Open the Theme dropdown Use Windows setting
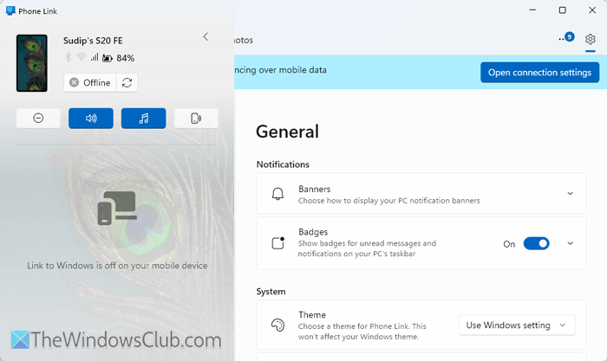This screenshot has height=361, width=607. coord(517,326)
